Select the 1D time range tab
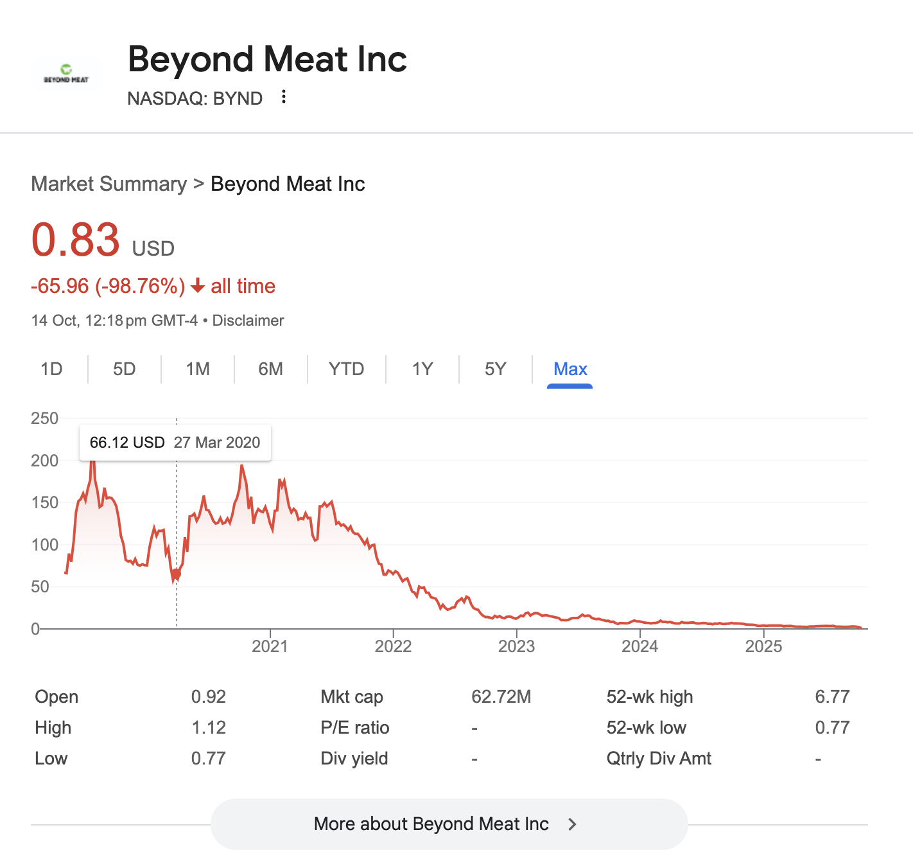Viewport: 913px width, 866px height. click(51, 369)
